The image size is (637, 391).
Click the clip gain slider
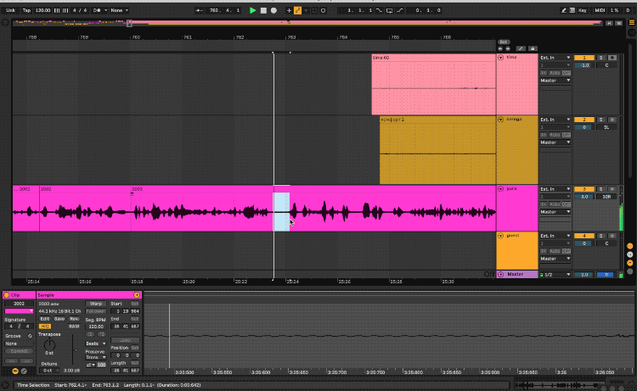[74, 349]
